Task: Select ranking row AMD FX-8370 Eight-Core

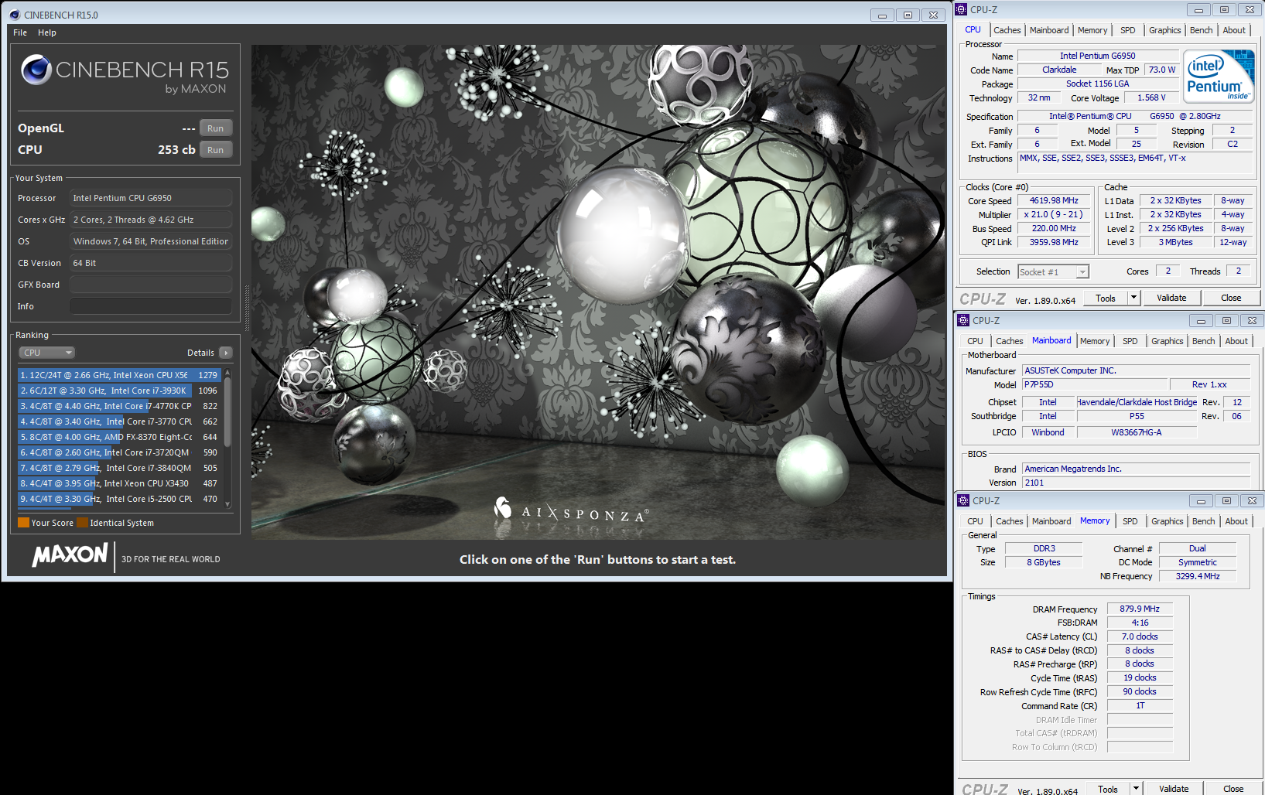Action: pos(119,437)
